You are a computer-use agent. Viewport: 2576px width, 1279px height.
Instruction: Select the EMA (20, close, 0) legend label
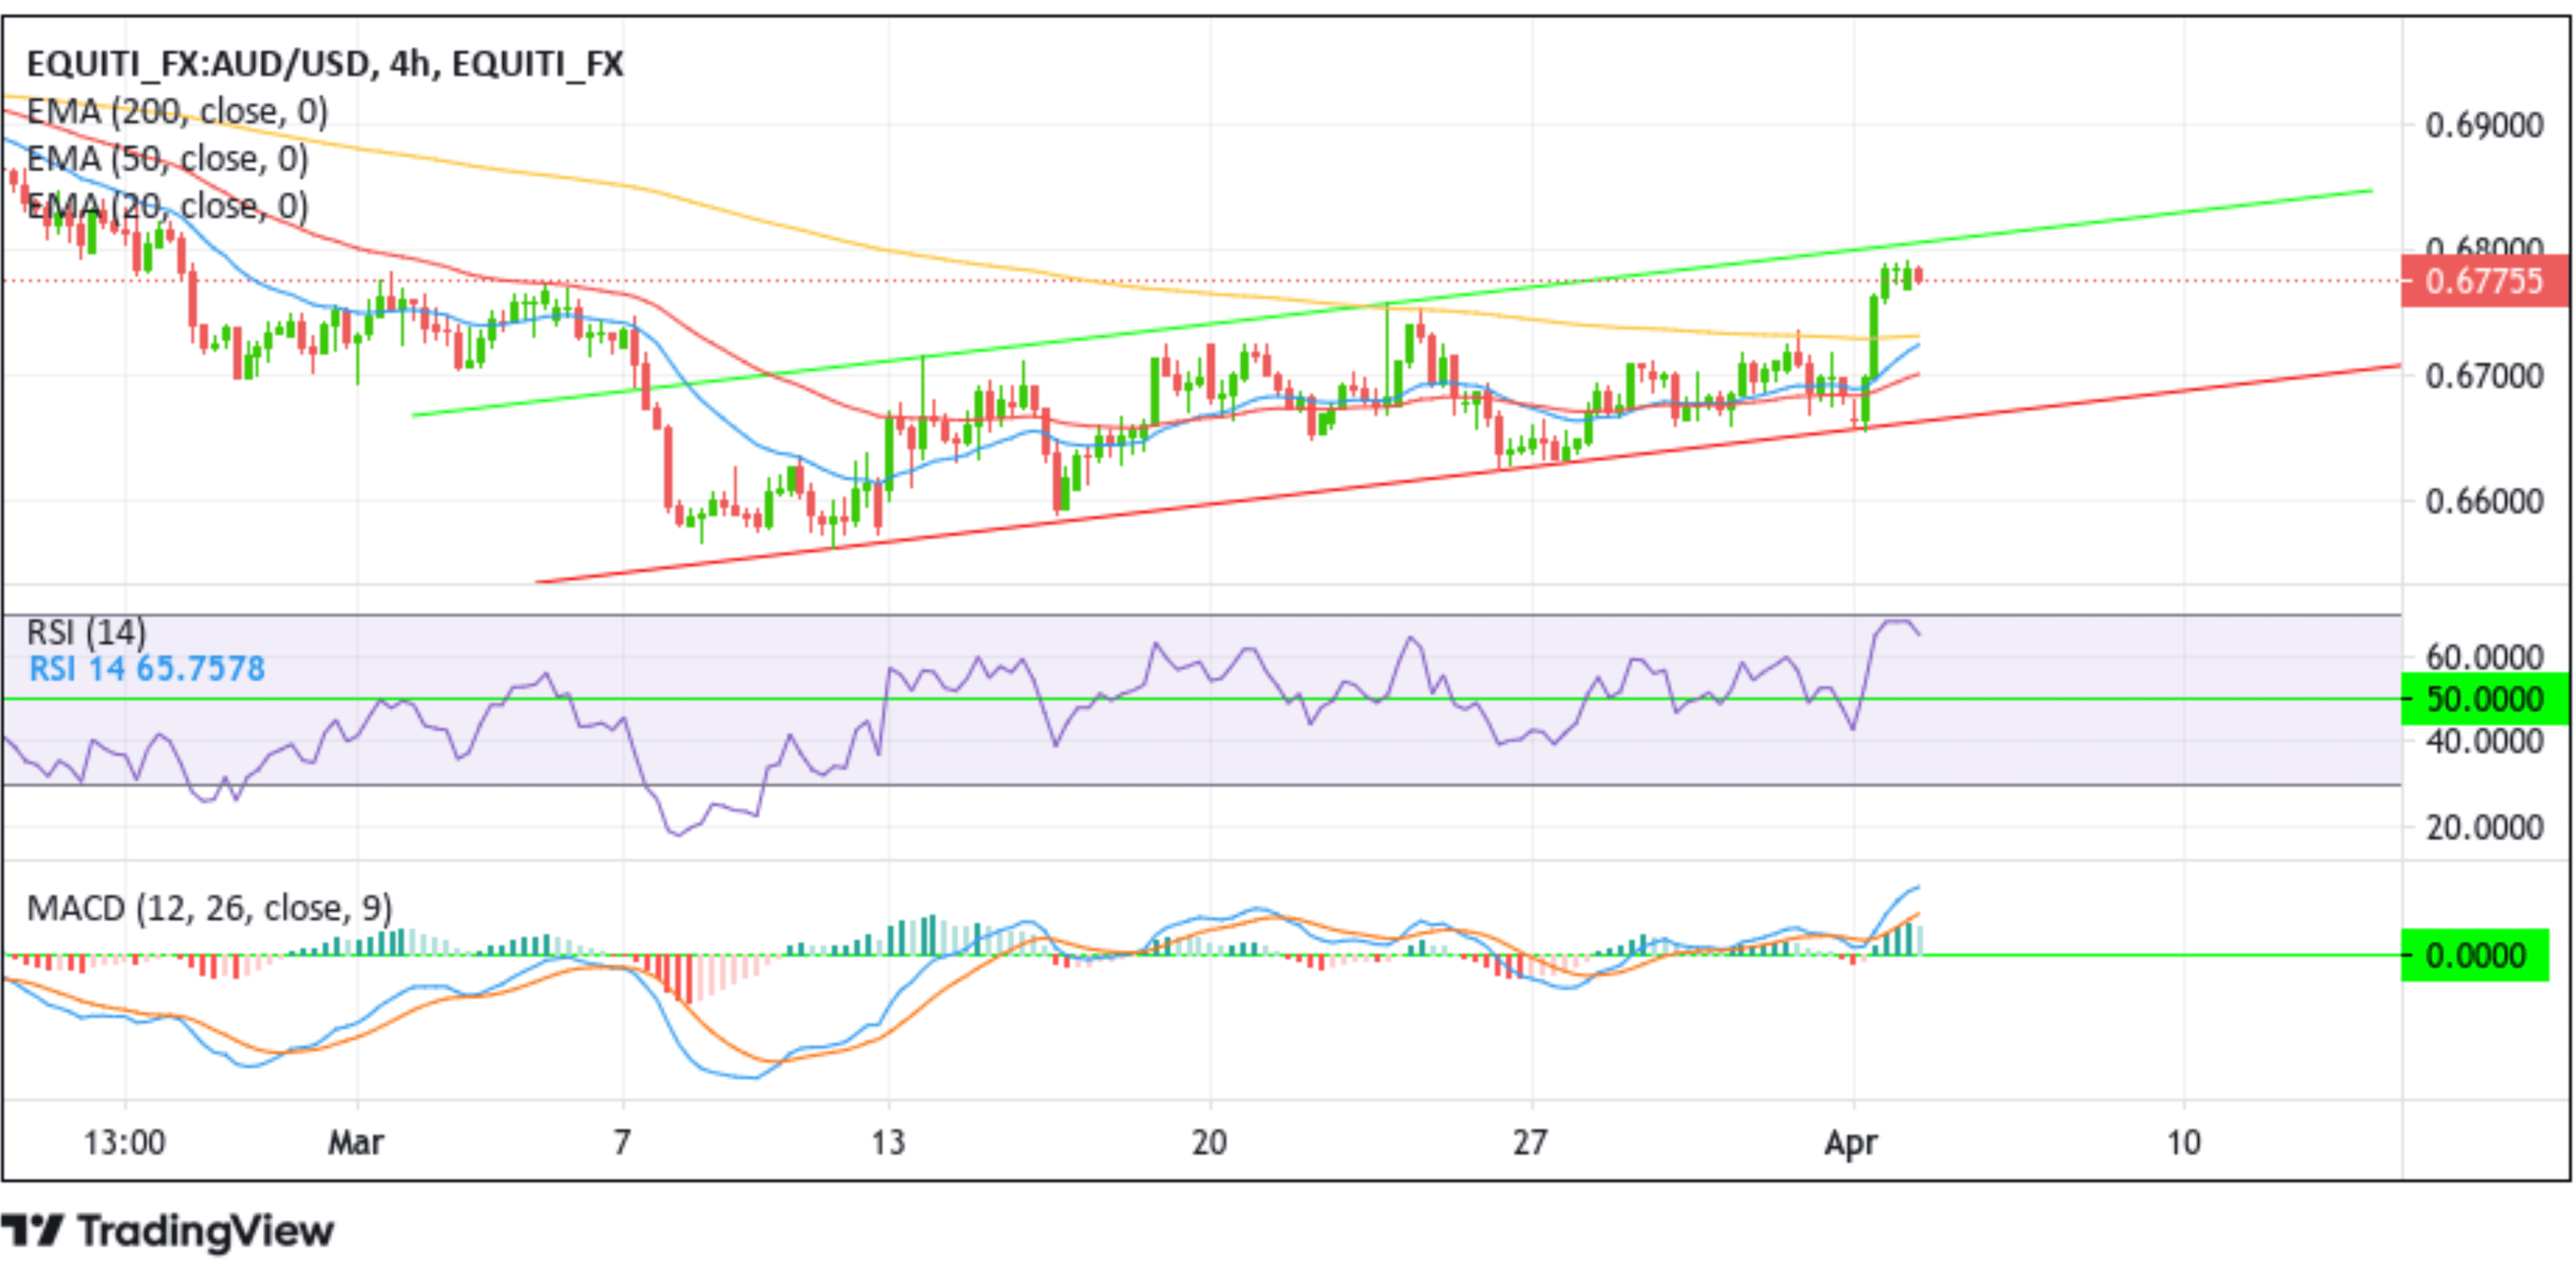pos(167,206)
